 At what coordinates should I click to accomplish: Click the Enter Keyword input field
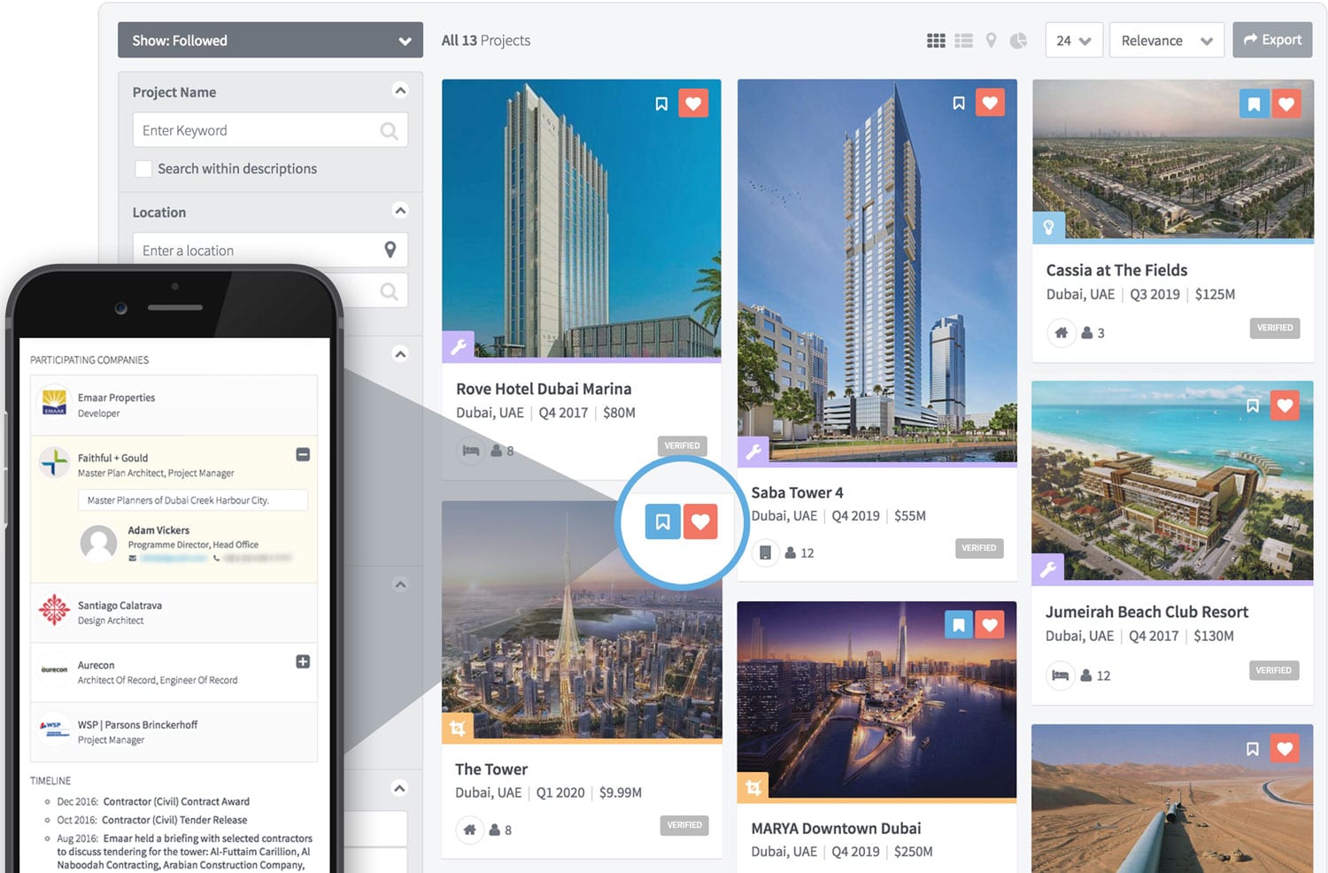(x=270, y=130)
